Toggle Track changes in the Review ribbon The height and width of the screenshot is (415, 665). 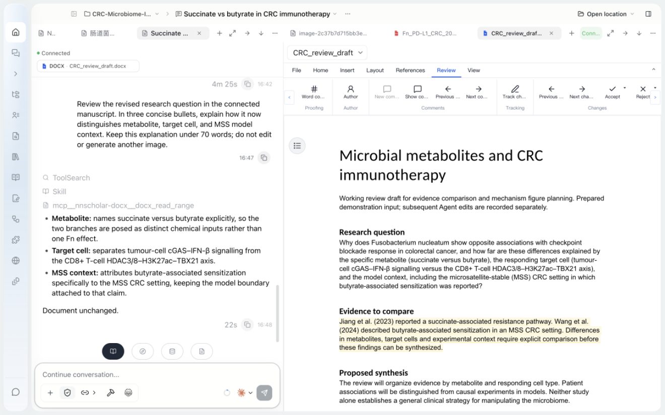(515, 93)
